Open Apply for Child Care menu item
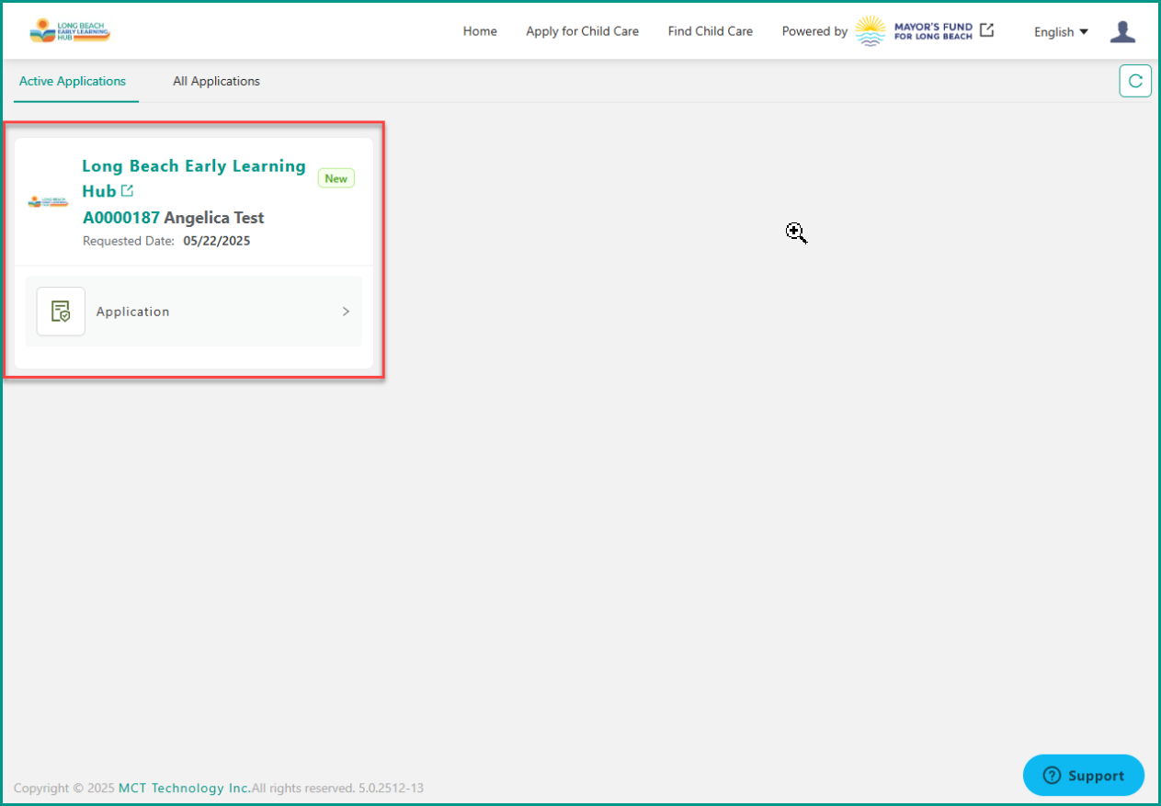 point(582,31)
